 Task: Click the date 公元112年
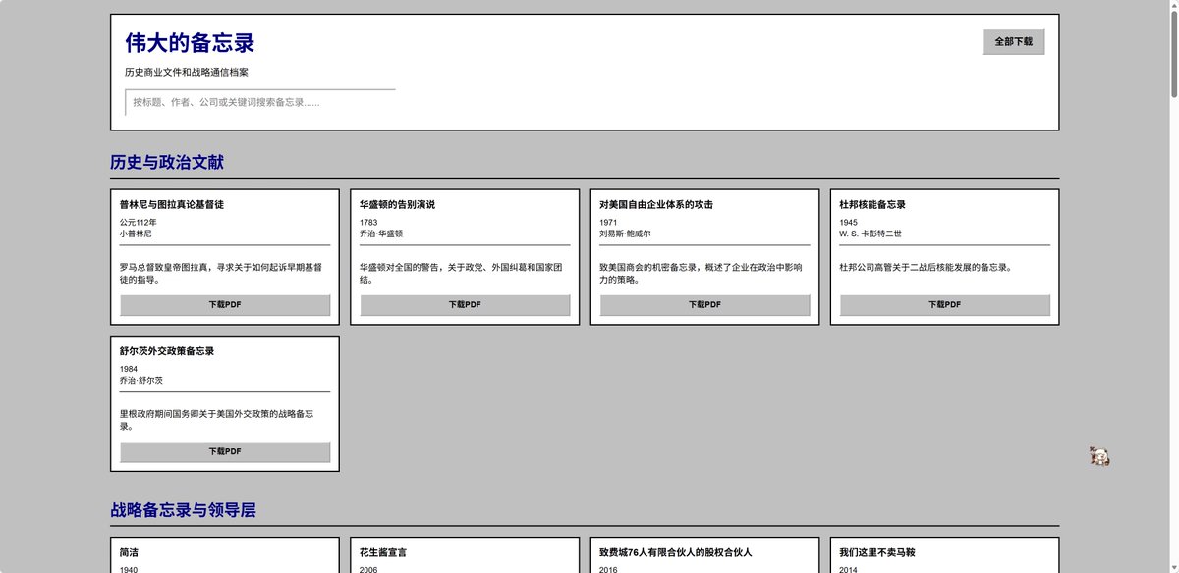point(139,223)
